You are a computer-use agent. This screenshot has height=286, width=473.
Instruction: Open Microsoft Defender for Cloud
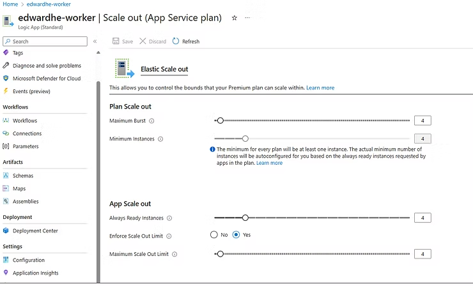click(x=45, y=79)
